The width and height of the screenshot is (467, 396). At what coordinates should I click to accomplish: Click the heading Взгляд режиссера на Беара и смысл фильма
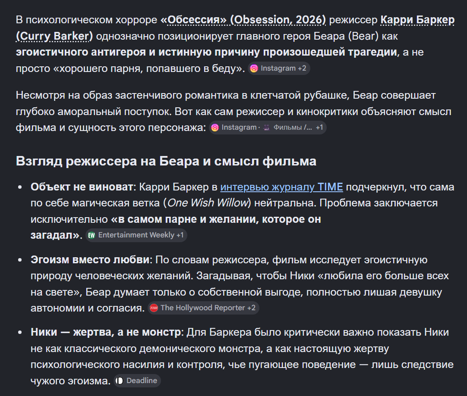(166, 161)
